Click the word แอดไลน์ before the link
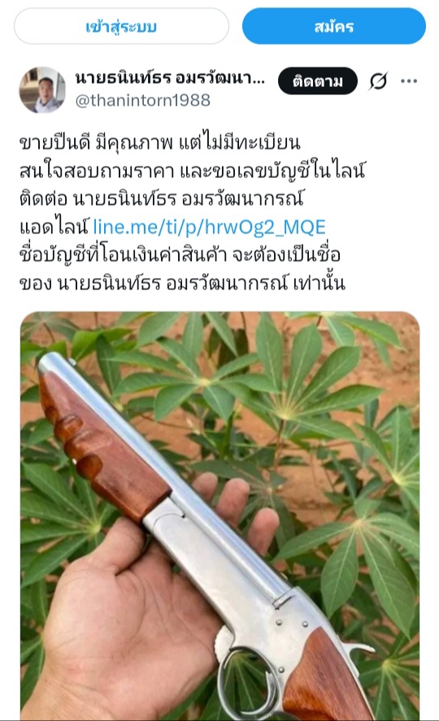Viewport: 439px width, 721px height. pyautogui.click(x=54, y=227)
